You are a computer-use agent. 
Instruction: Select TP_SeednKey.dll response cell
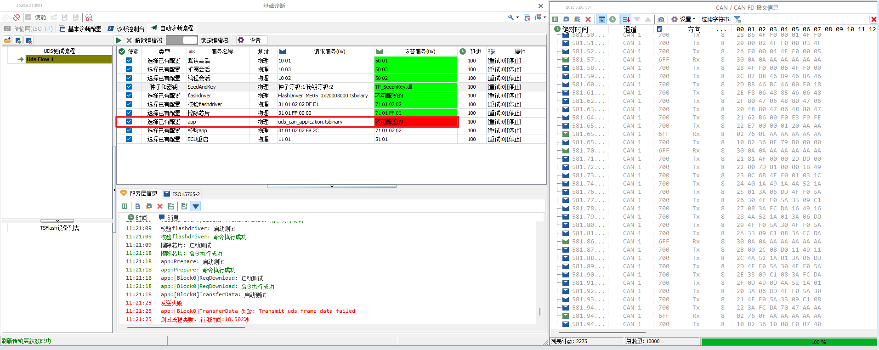[416, 87]
